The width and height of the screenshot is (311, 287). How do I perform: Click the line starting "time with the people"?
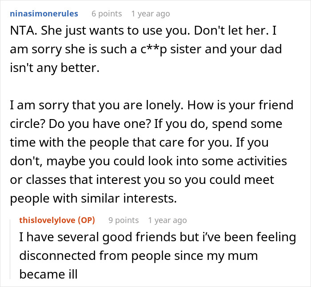coord(139,143)
